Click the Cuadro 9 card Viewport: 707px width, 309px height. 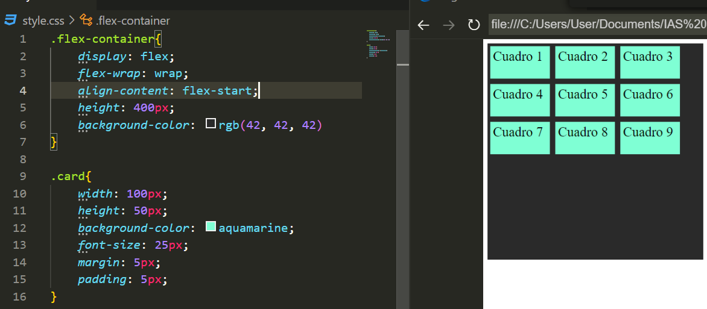pyautogui.click(x=650, y=138)
